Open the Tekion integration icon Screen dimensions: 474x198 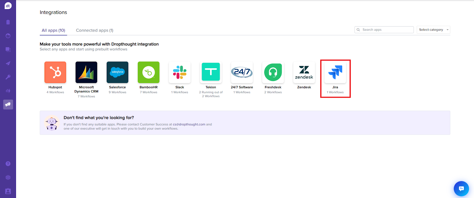211,72
